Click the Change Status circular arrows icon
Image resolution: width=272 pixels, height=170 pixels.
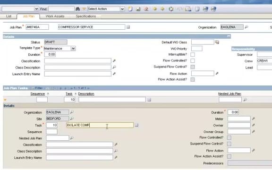[x=171, y=9]
